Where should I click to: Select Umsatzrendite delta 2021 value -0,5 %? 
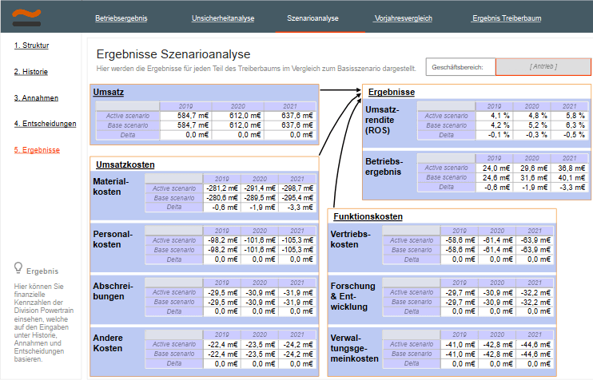[x=569, y=134]
